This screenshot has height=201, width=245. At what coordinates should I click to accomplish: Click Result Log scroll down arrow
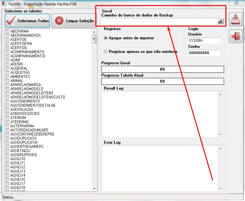pyautogui.click(x=220, y=134)
